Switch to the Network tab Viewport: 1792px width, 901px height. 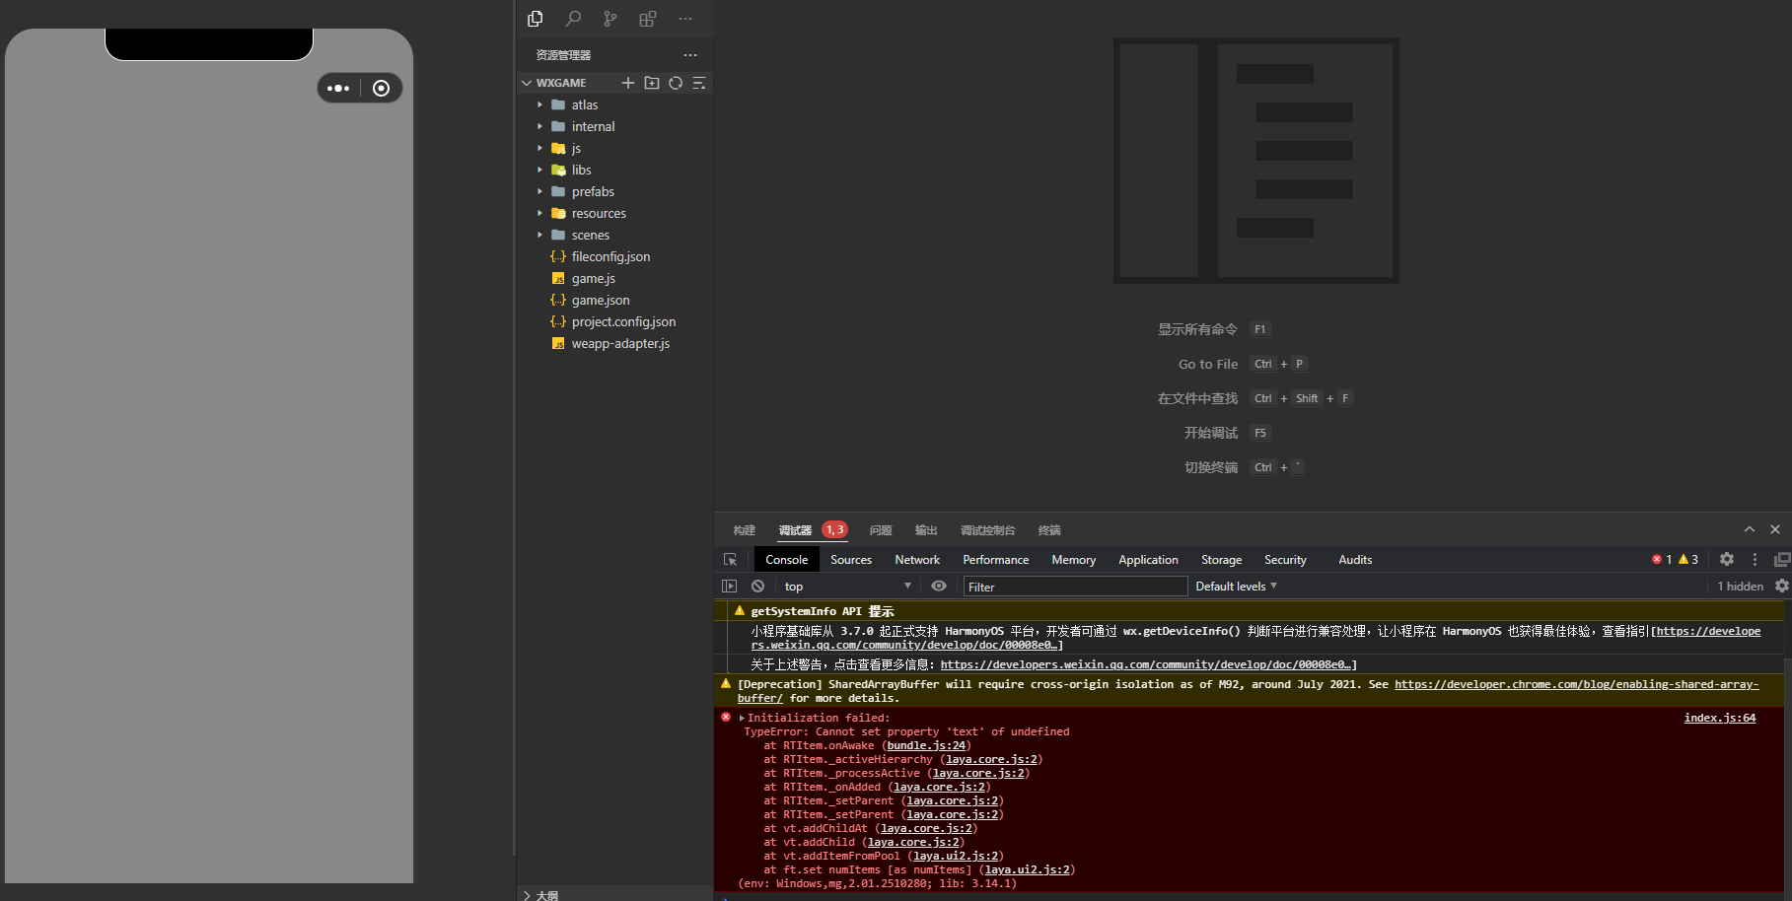917,560
